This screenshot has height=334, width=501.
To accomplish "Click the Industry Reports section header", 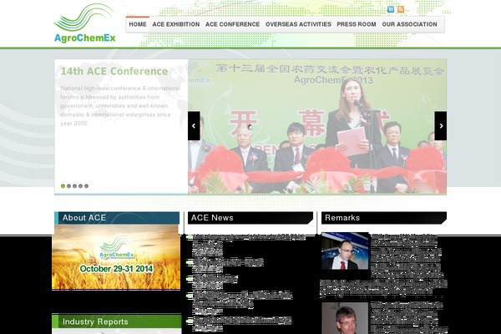I will [117, 321].
